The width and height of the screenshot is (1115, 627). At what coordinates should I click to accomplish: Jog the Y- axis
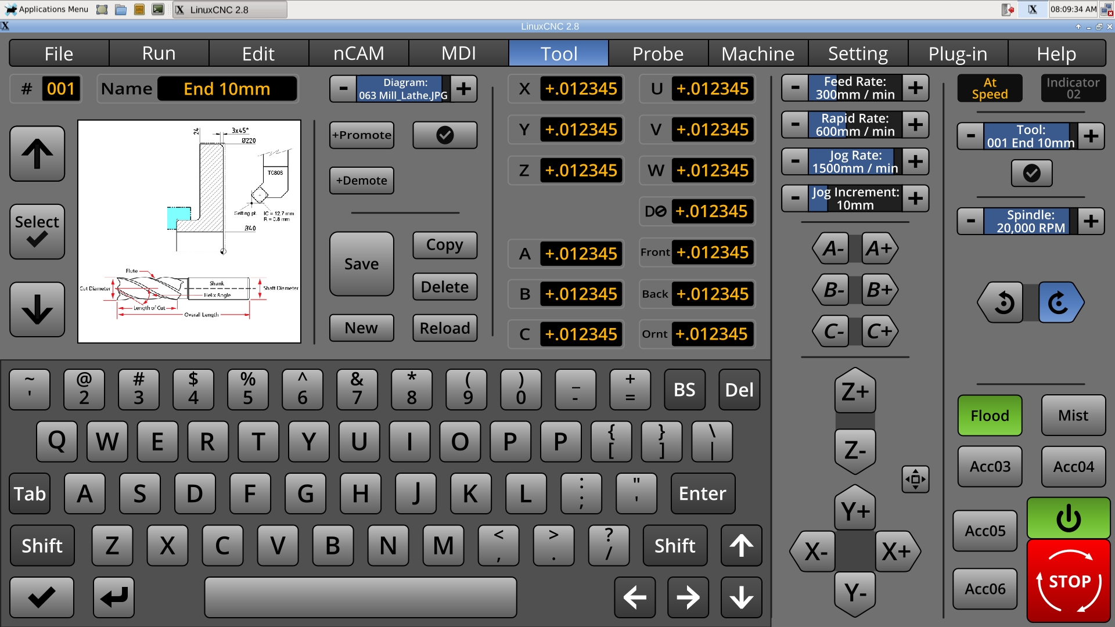point(855,593)
